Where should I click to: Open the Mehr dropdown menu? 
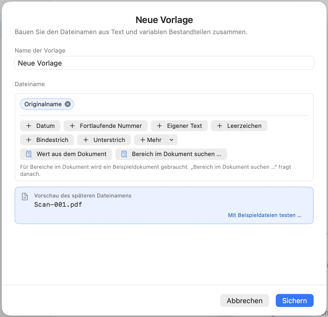click(156, 140)
